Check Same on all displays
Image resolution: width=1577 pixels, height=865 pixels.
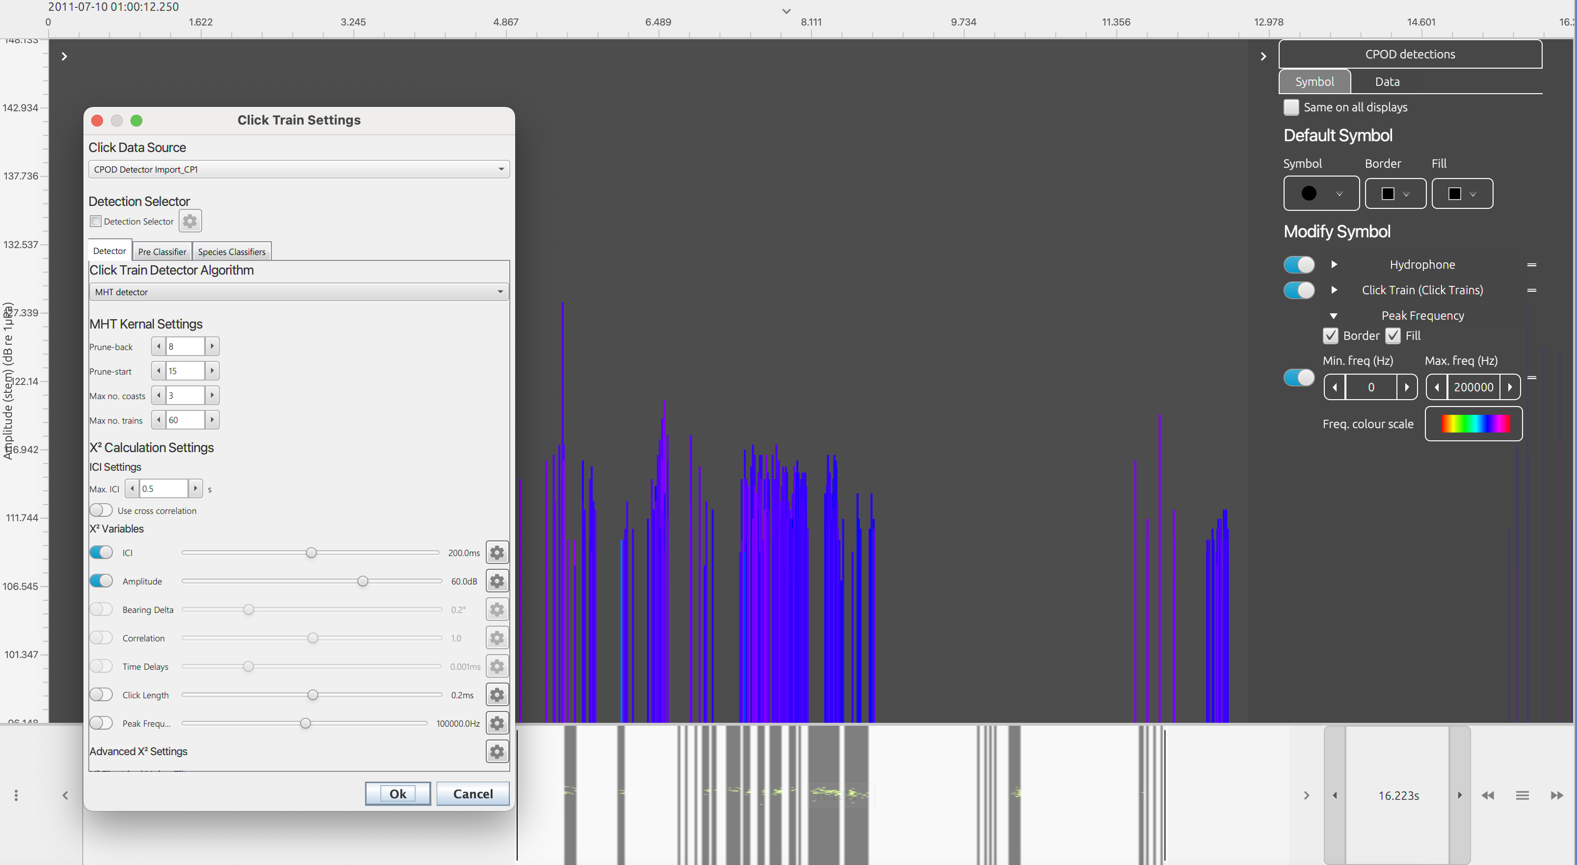tap(1291, 107)
